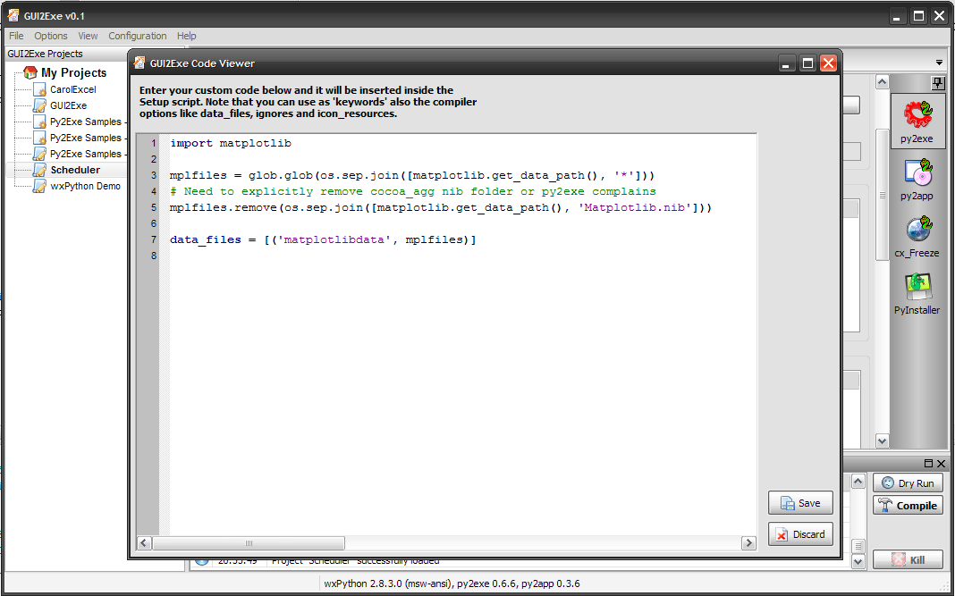
Task: Select the py2app compiler icon
Action: tap(917, 173)
